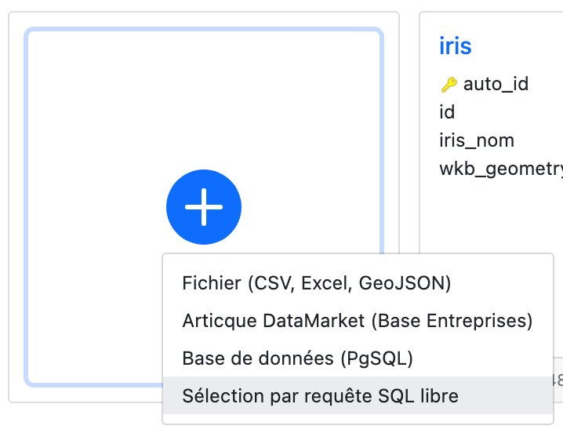This screenshot has height=433, width=563.
Task: Select the iris_nom column
Action: tap(477, 140)
